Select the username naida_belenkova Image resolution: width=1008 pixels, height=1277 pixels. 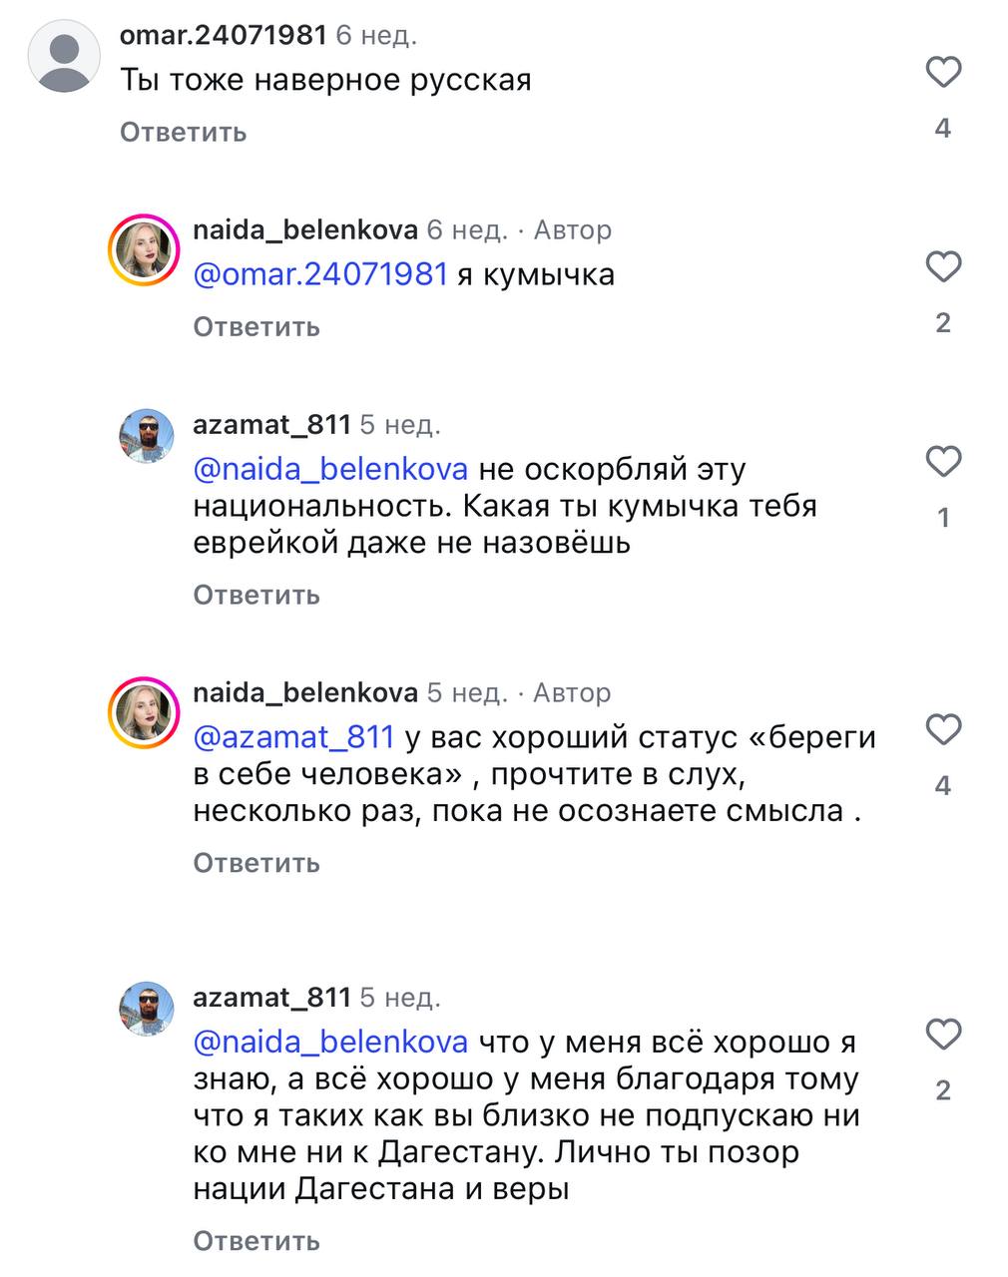coord(304,229)
